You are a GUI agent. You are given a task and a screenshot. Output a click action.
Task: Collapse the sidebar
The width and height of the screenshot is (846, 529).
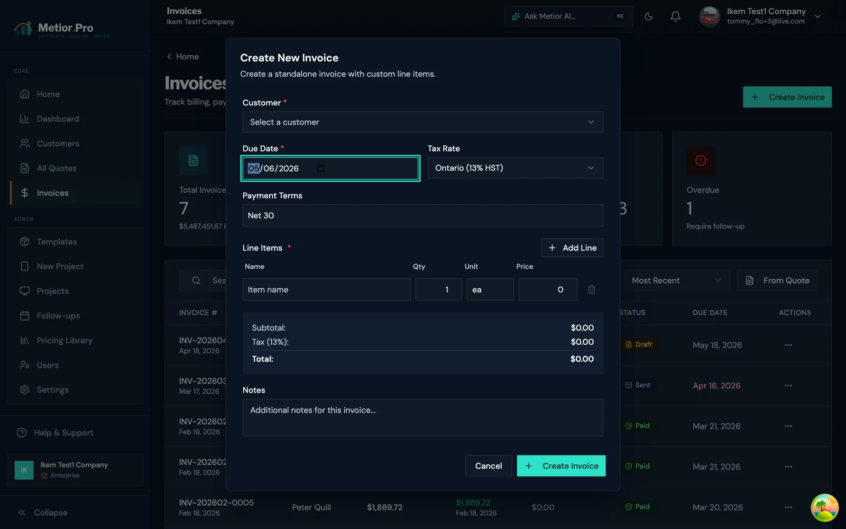click(43, 513)
